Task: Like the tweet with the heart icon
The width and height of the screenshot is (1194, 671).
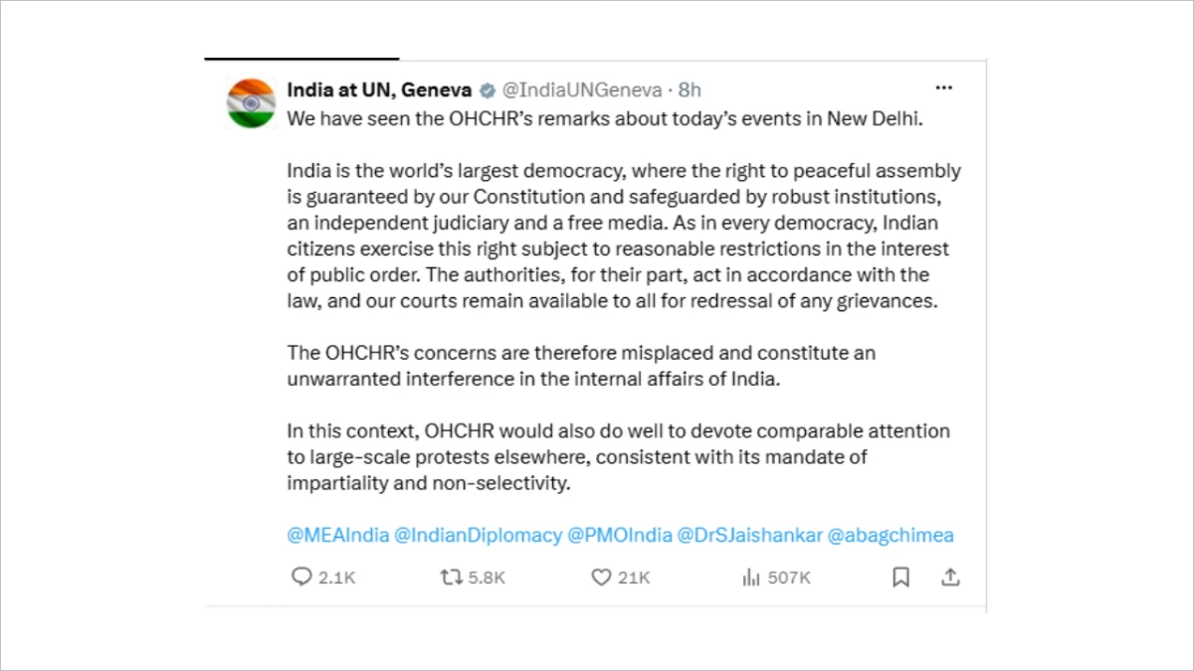Action: pos(600,578)
